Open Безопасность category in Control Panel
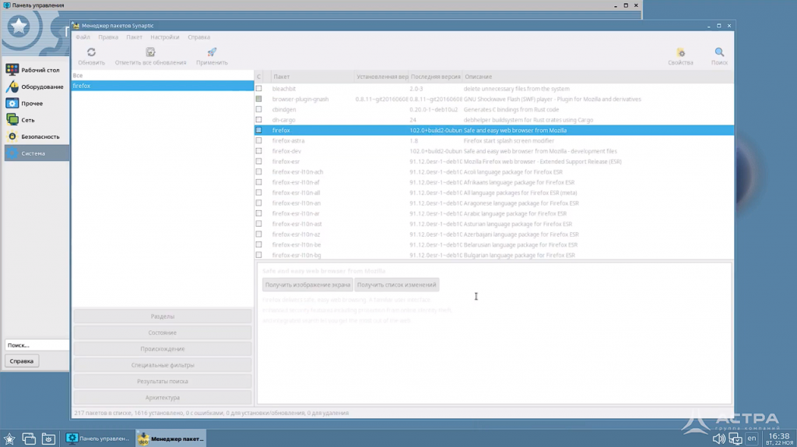 (x=37, y=136)
